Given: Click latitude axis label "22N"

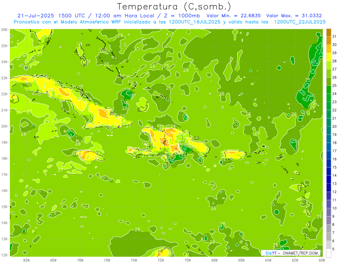Looking at the screenshot, I should (x=4, y=94).
